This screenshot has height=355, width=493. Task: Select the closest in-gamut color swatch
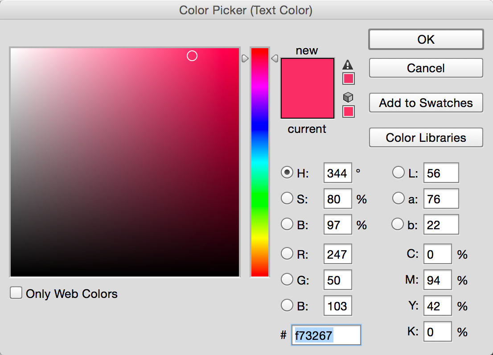tap(348, 78)
